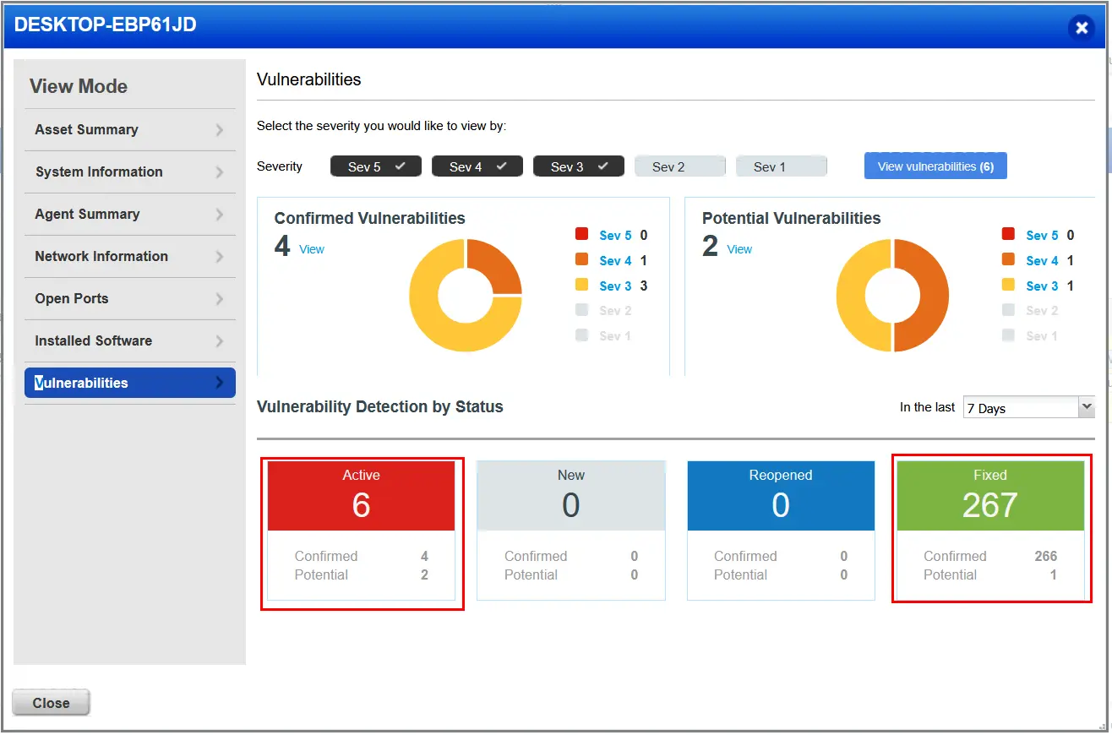Toggle the Sev 4 severity filter
This screenshot has height=735, width=1112.
tap(477, 166)
